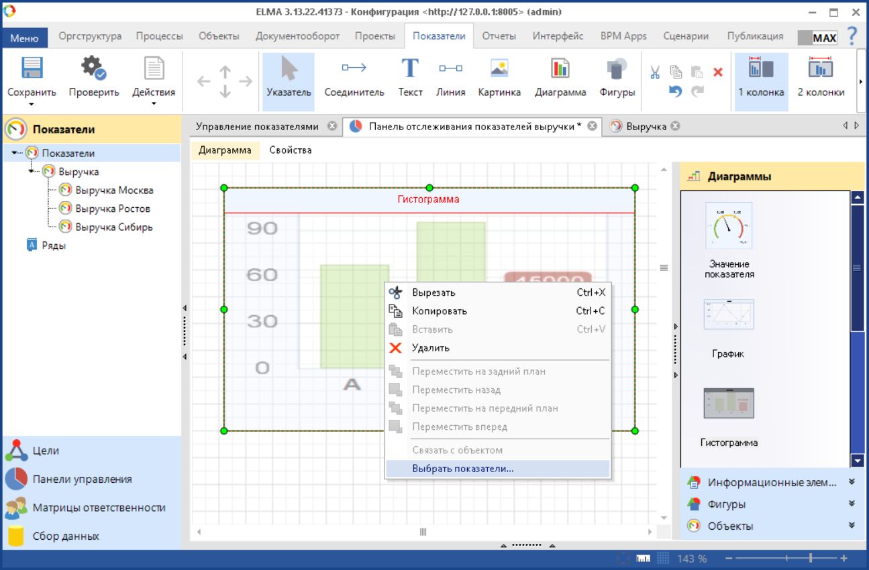Click the copy icon in the toolbar
This screenshot has height=570, width=869.
[676, 72]
